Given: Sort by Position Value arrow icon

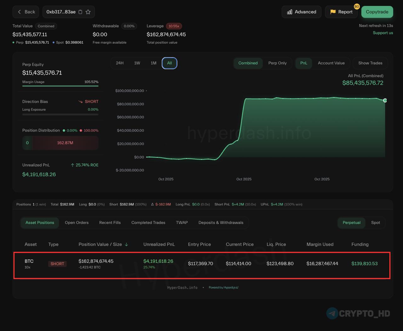Looking at the screenshot, I should (x=127, y=244).
